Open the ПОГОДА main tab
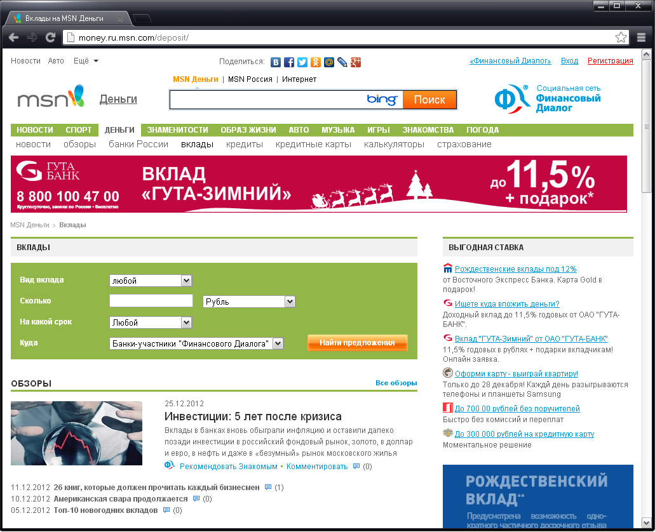This screenshot has height=532, width=655. coord(482,130)
